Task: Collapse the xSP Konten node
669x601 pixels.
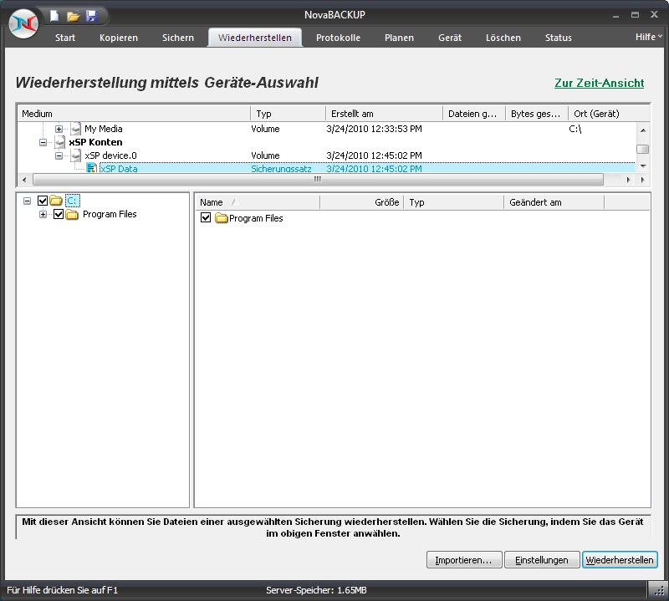Action: [43, 142]
